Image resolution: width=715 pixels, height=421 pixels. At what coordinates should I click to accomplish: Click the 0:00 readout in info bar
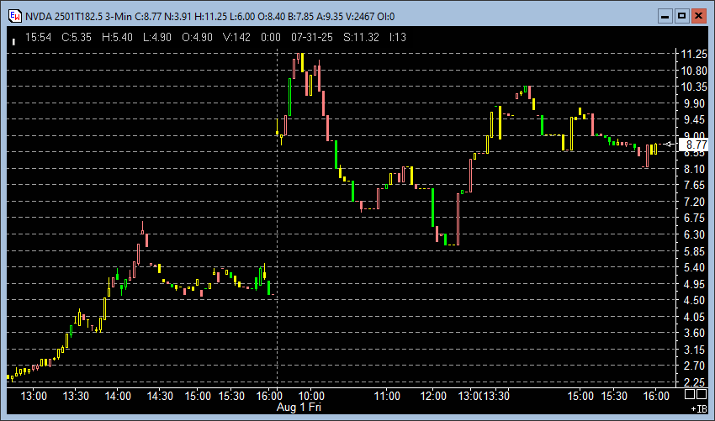click(x=271, y=37)
